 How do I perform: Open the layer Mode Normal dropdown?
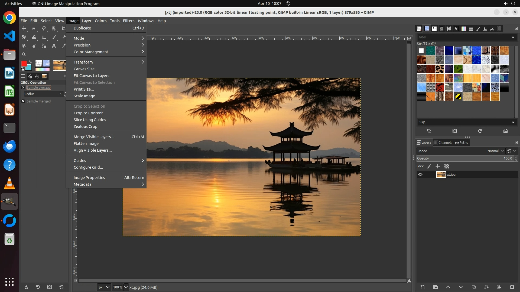495,151
